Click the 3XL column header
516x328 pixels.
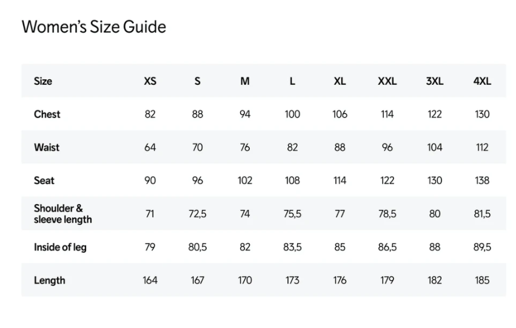pyautogui.click(x=435, y=81)
